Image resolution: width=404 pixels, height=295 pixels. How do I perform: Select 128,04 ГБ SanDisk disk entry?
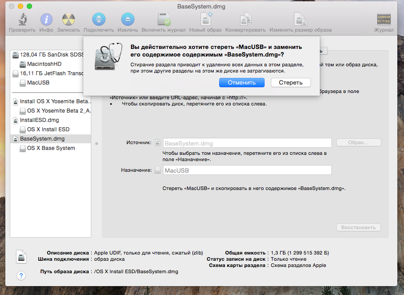click(51, 55)
